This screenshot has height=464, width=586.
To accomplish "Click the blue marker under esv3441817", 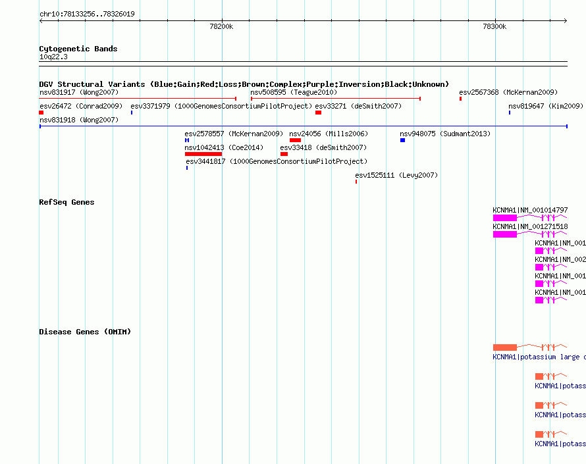I will pos(187,168).
